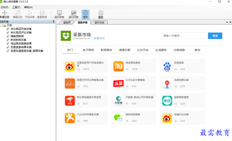Select the WeChat icon for 搜狗微信搜索
The image size is (232, 141).
click(x=119, y=118)
